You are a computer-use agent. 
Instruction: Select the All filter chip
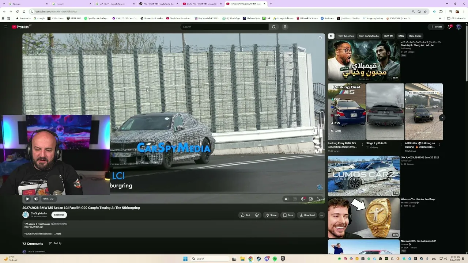(331, 36)
